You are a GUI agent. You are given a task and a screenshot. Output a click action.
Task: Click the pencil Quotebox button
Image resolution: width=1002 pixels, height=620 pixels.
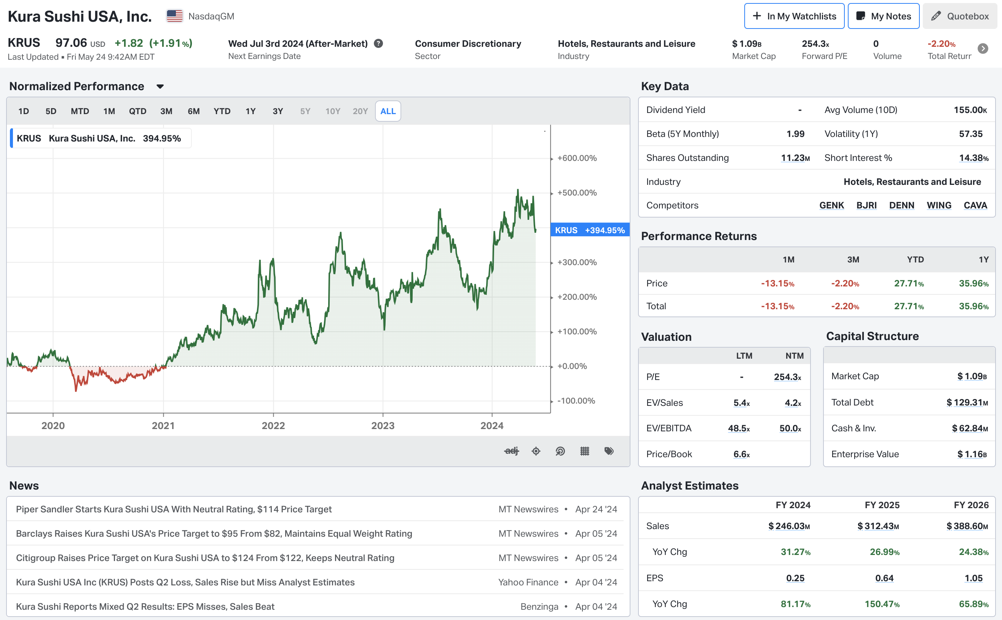point(959,16)
